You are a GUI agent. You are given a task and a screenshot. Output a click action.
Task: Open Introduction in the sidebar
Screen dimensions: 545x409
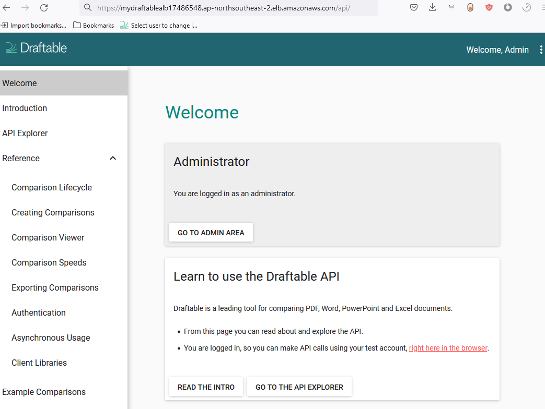(64, 108)
